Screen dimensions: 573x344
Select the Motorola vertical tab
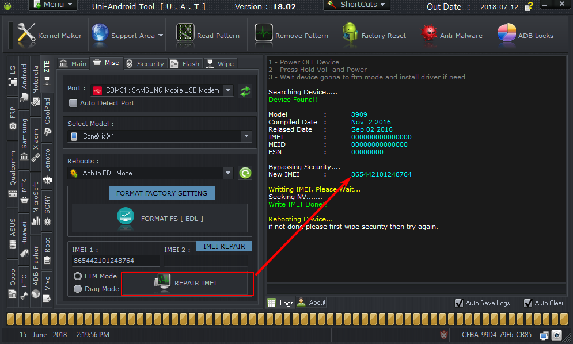coord(36,86)
